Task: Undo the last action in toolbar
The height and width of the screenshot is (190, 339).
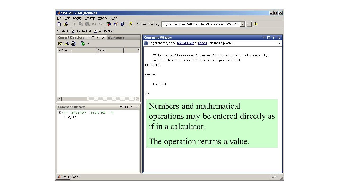Action: pyautogui.click(x=94, y=24)
